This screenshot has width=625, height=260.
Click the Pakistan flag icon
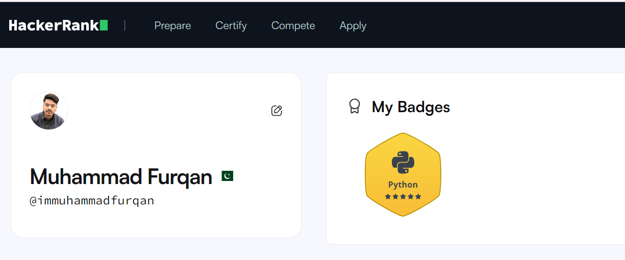pyautogui.click(x=228, y=176)
